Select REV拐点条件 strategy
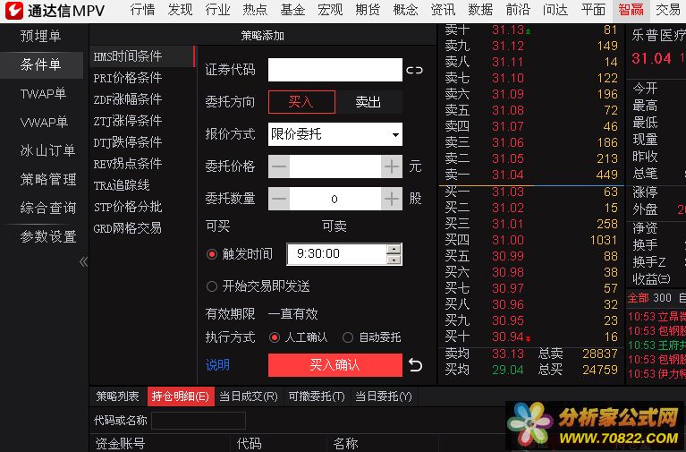Viewport: 686px width, 452px height. pos(128,164)
